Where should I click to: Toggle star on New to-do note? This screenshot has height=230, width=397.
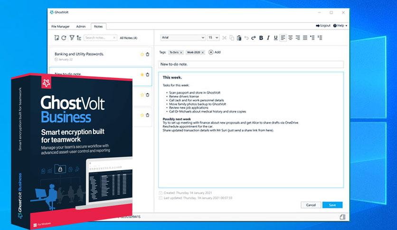pyautogui.click(x=142, y=75)
